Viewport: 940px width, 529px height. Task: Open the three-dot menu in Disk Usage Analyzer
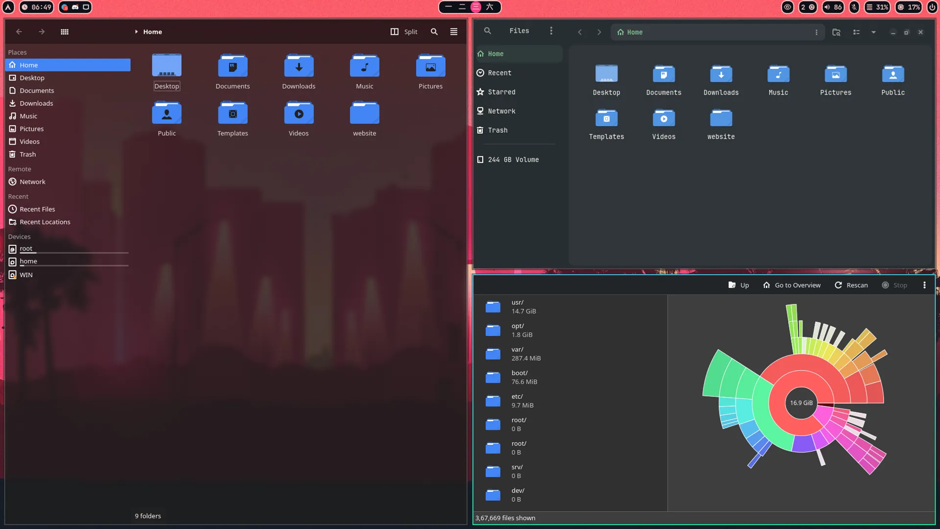(925, 285)
